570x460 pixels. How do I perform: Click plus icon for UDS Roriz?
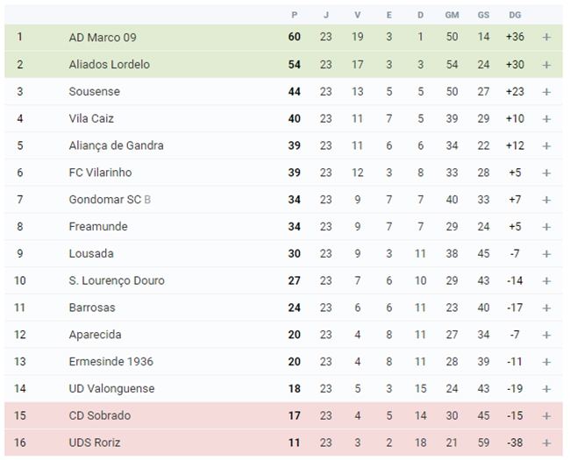546,442
